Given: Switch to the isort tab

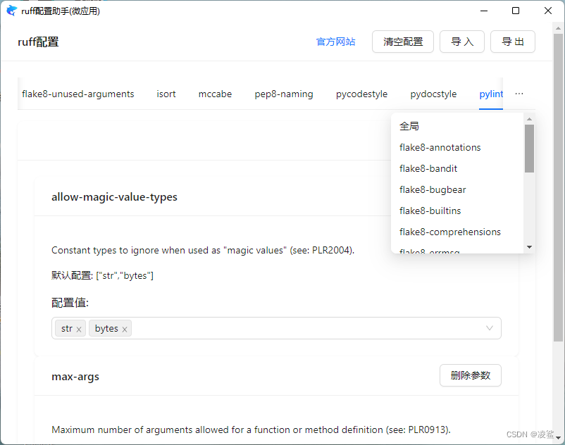Looking at the screenshot, I should (x=166, y=94).
